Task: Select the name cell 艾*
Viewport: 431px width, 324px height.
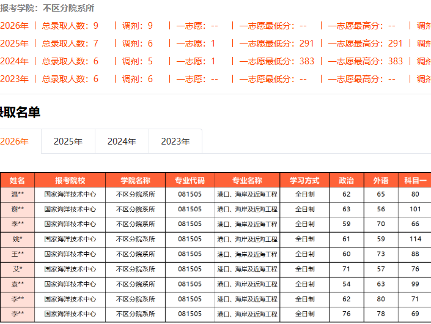Action: pyautogui.click(x=17, y=269)
